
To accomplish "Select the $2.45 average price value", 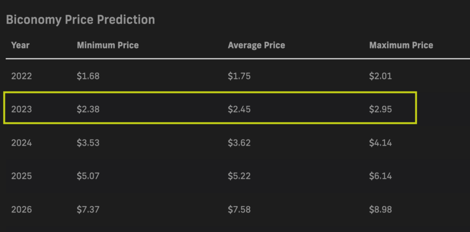I will (x=239, y=109).
